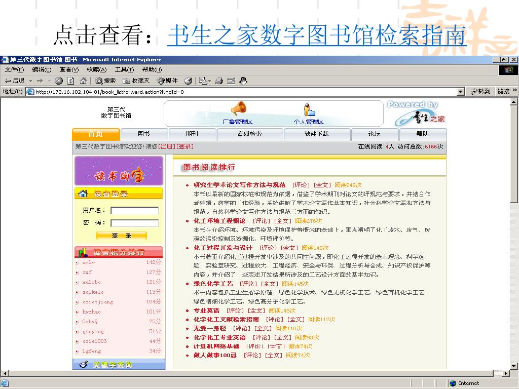Click the 注册 register link
The height and width of the screenshot is (389, 519).
pyautogui.click(x=166, y=147)
